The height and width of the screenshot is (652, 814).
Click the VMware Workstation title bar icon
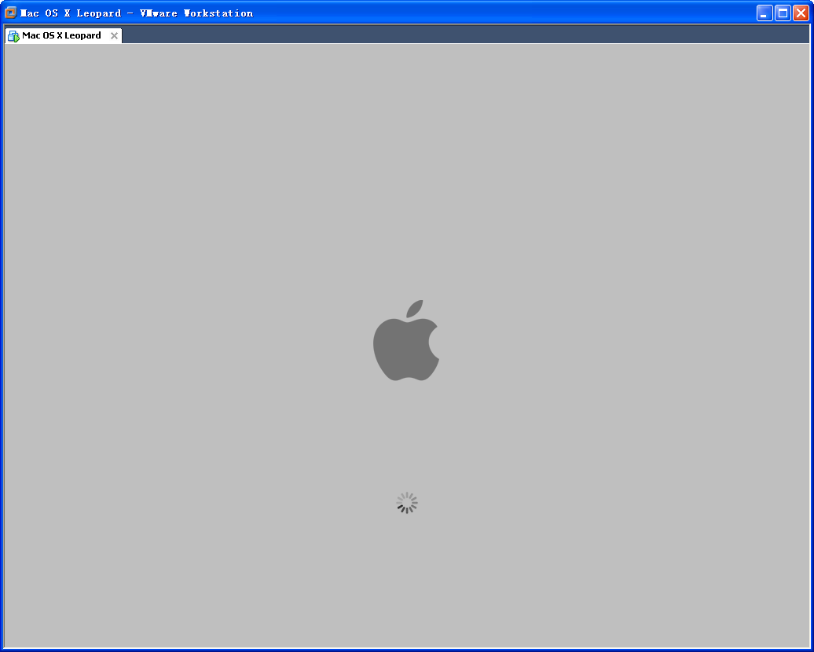coord(10,13)
